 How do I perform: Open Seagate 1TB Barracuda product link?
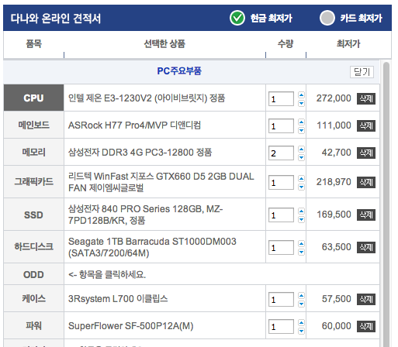(x=152, y=247)
